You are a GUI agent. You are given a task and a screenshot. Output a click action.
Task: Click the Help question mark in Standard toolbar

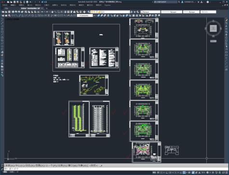click(x=84, y=12)
